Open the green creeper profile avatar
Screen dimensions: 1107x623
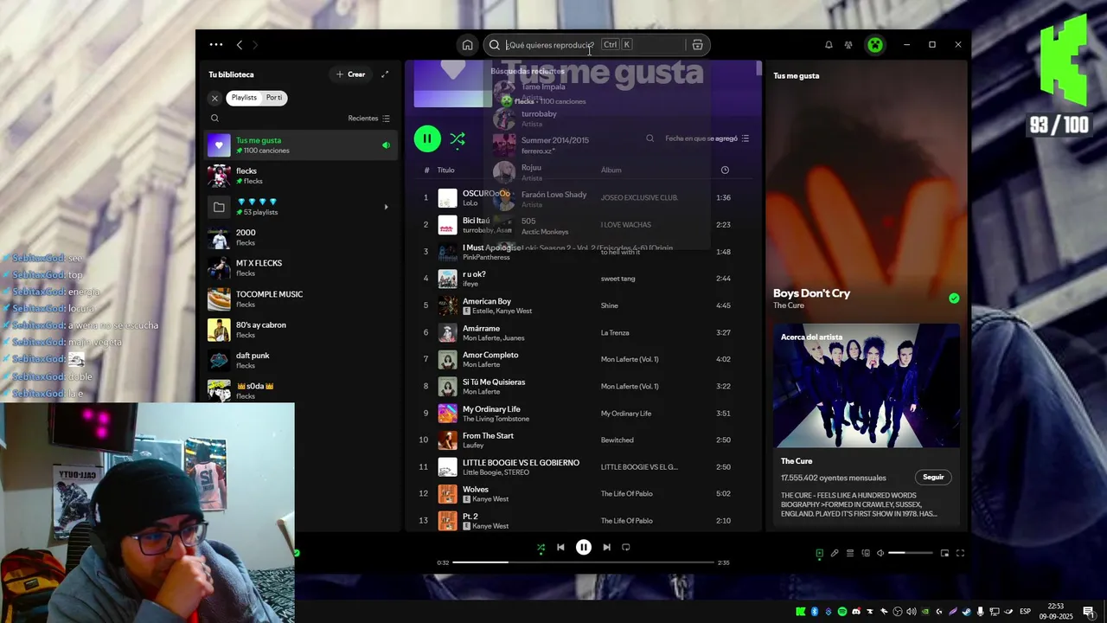point(875,45)
